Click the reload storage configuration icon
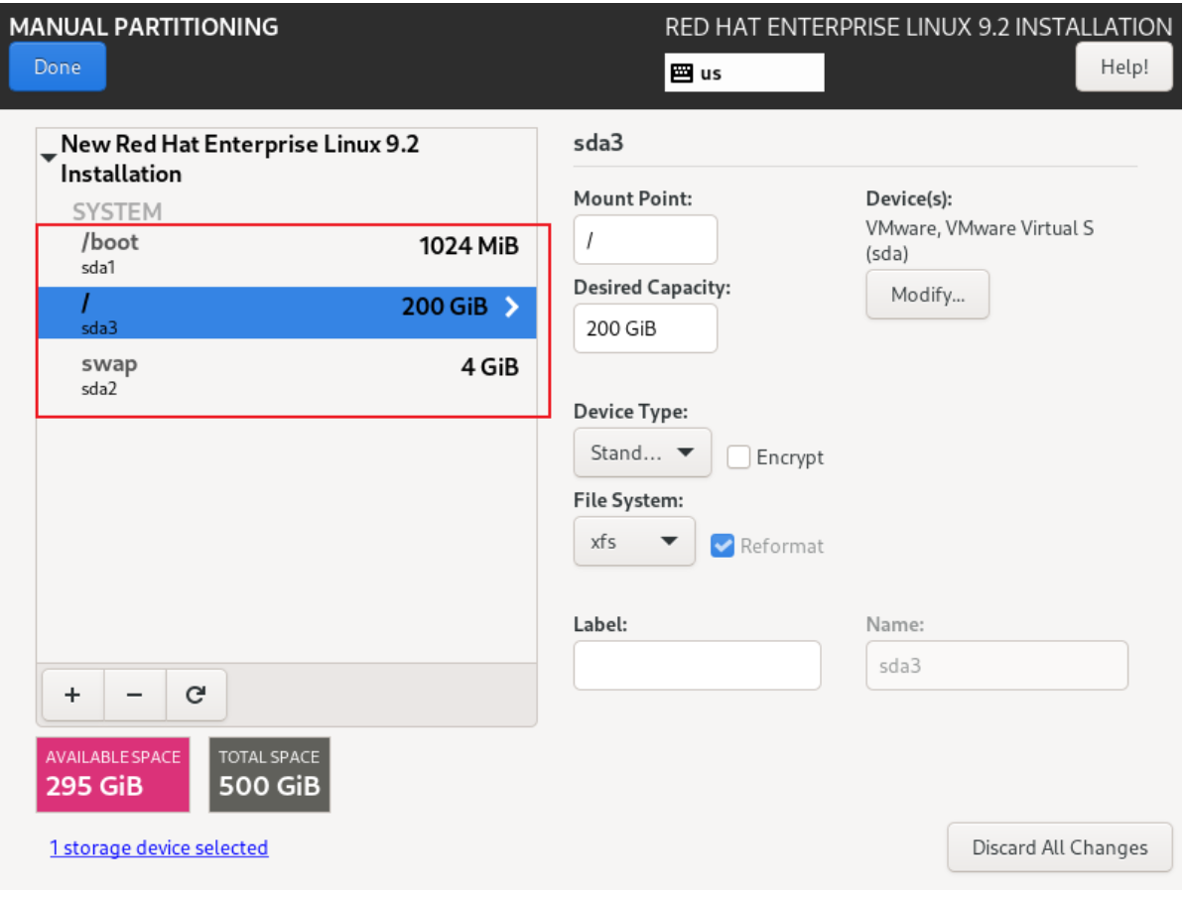Image resolution: width=1186 pixels, height=899 pixels. pyautogui.click(x=196, y=696)
